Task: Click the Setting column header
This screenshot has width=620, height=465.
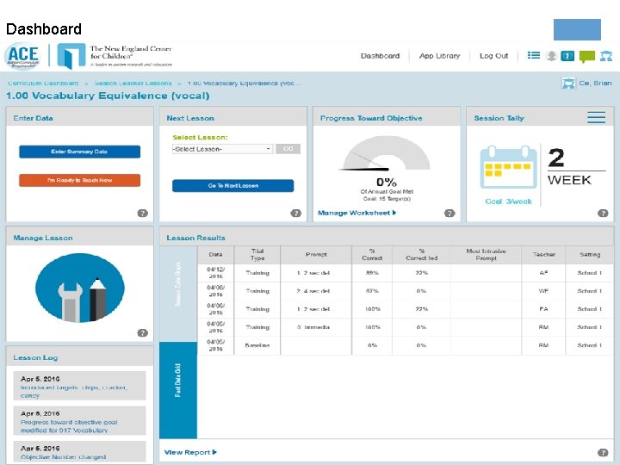Action: click(590, 255)
